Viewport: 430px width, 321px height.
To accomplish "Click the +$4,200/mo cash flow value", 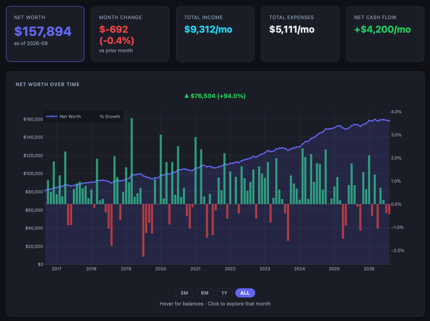I will tap(383, 30).
